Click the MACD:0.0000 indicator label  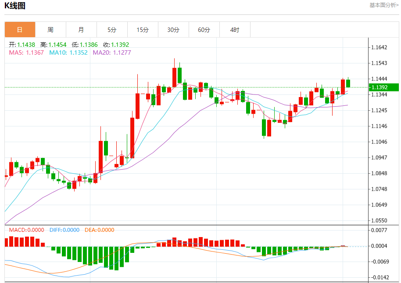point(27,230)
